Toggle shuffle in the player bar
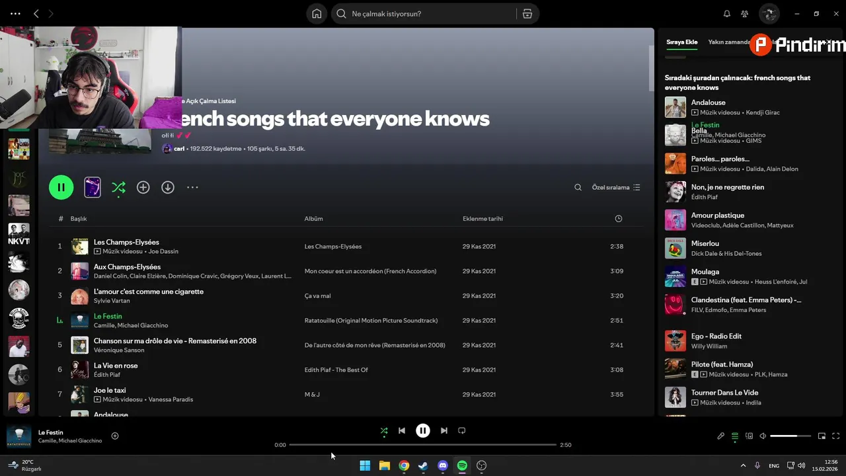 pos(384,431)
